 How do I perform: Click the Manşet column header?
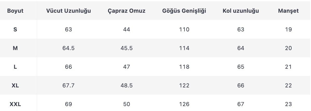288,11
